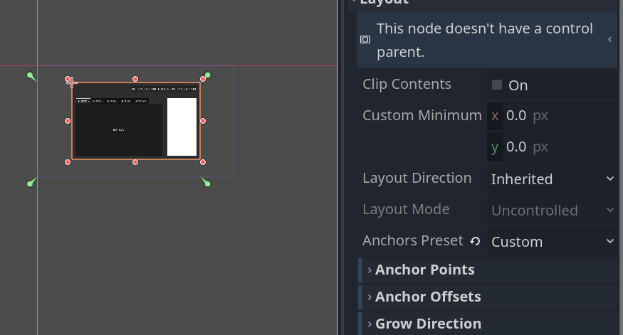Click the right-middle red resize handle
Screen dimensions: 623x335
[203, 121]
